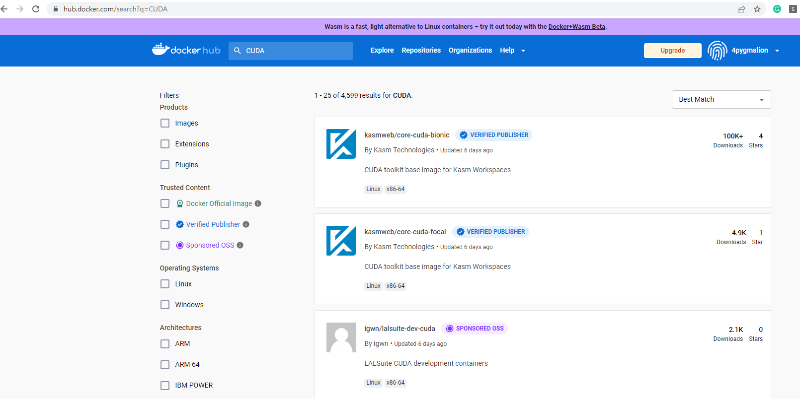Go back using browser back arrow
This screenshot has width=800, height=399.
(4, 9)
